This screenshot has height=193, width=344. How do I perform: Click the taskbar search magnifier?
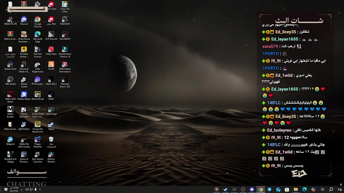(x=331, y=190)
